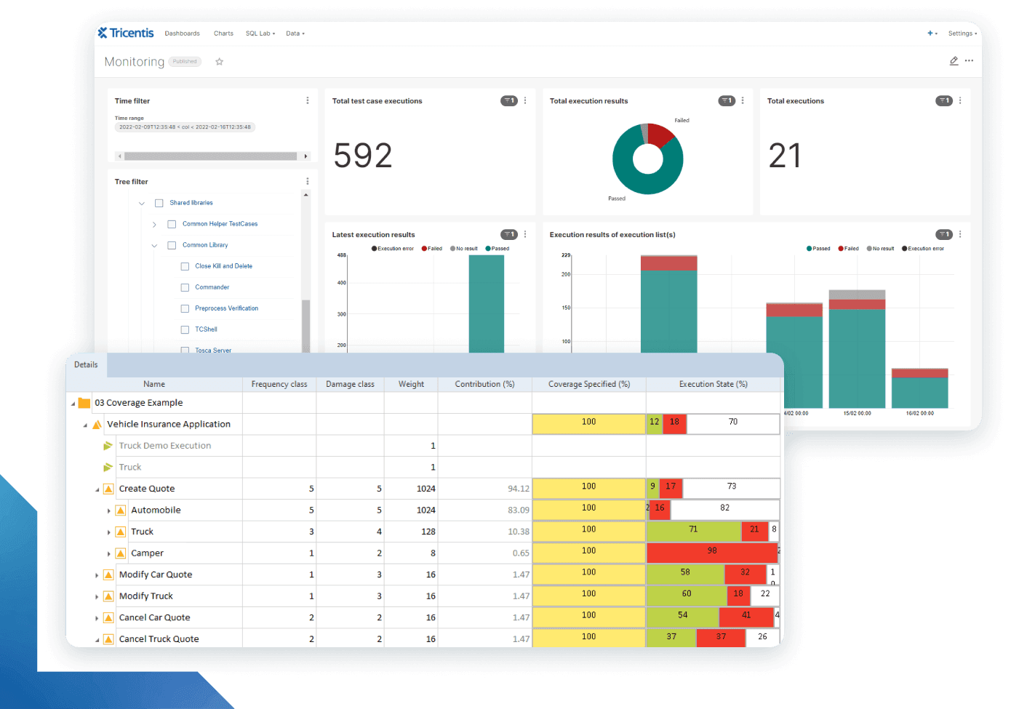Open the edit dashboard pencil icon
This screenshot has height=709, width=1011.
pyautogui.click(x=954, y=61)
